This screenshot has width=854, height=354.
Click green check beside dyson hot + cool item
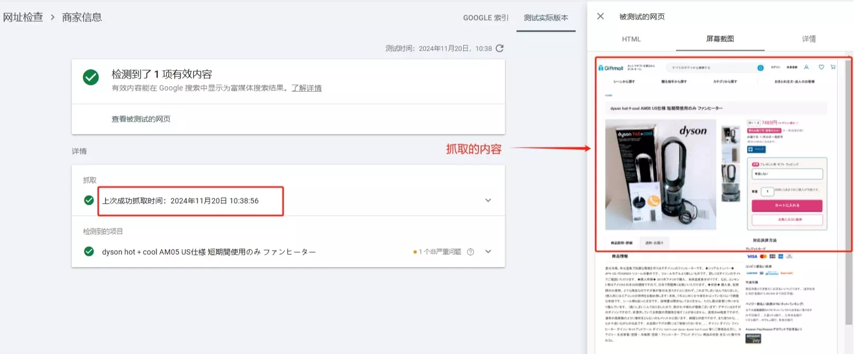[x=89, y=252]
